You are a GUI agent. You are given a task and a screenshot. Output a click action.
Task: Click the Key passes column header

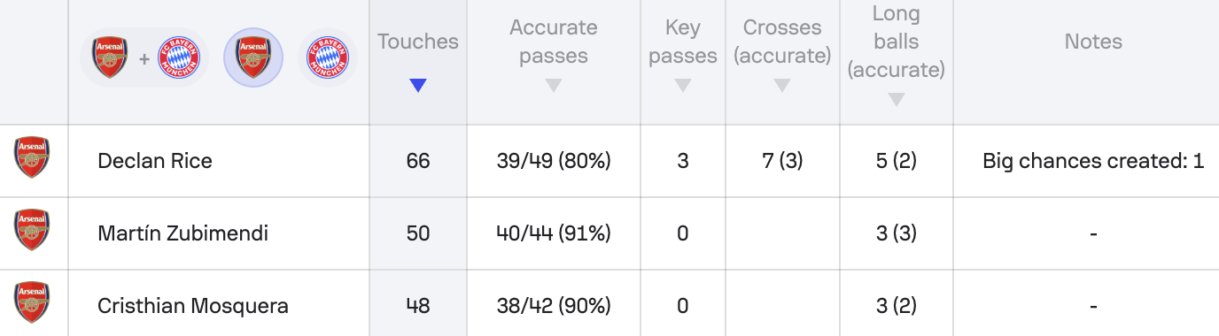pyautogui.click(x=682, y=42)
